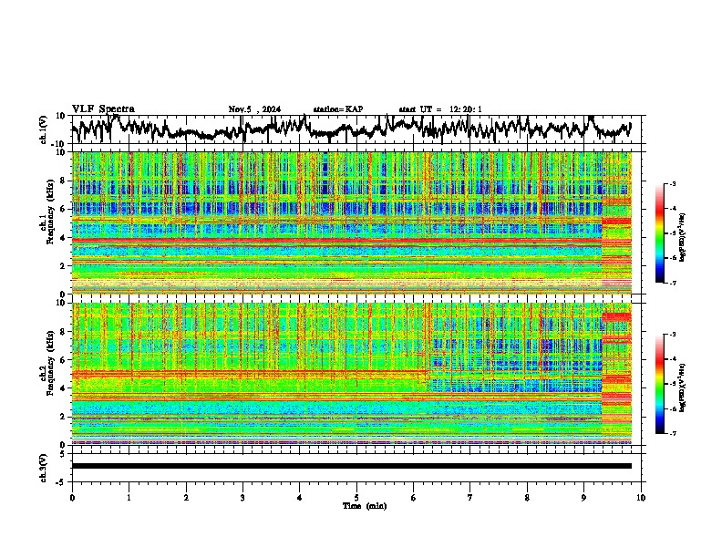This screenshot has width=722, height=558.
Task: Click ch.2 color bar log(PSD) unit label
Action: [x=683, y=387]
